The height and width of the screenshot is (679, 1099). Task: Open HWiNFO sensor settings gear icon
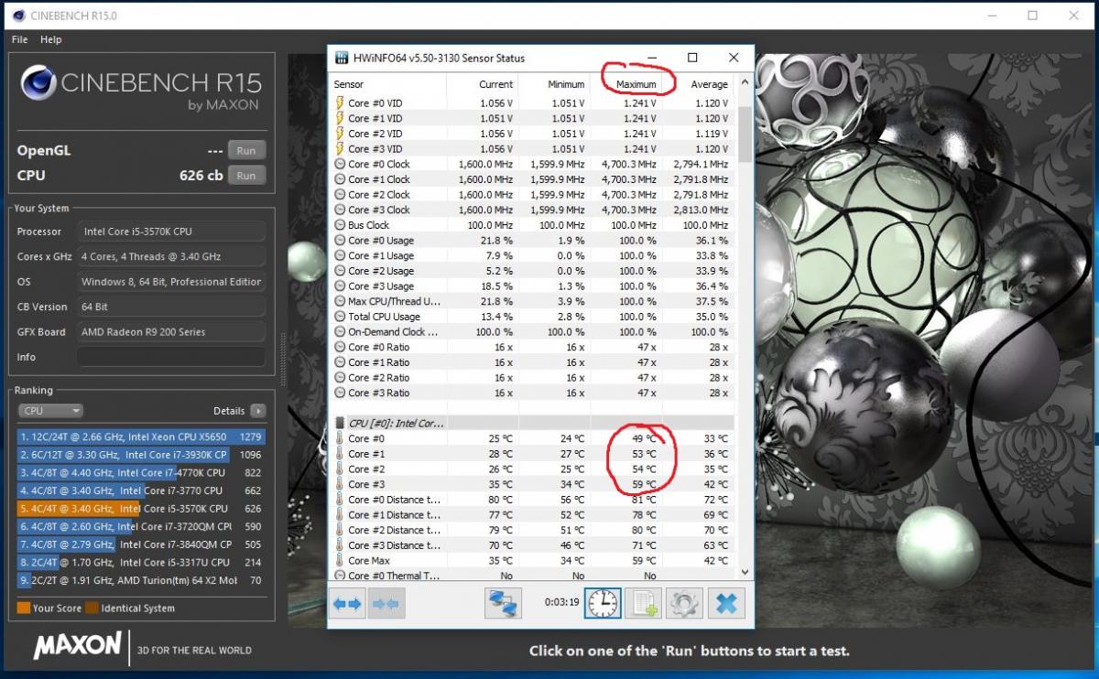coord(684,604)
